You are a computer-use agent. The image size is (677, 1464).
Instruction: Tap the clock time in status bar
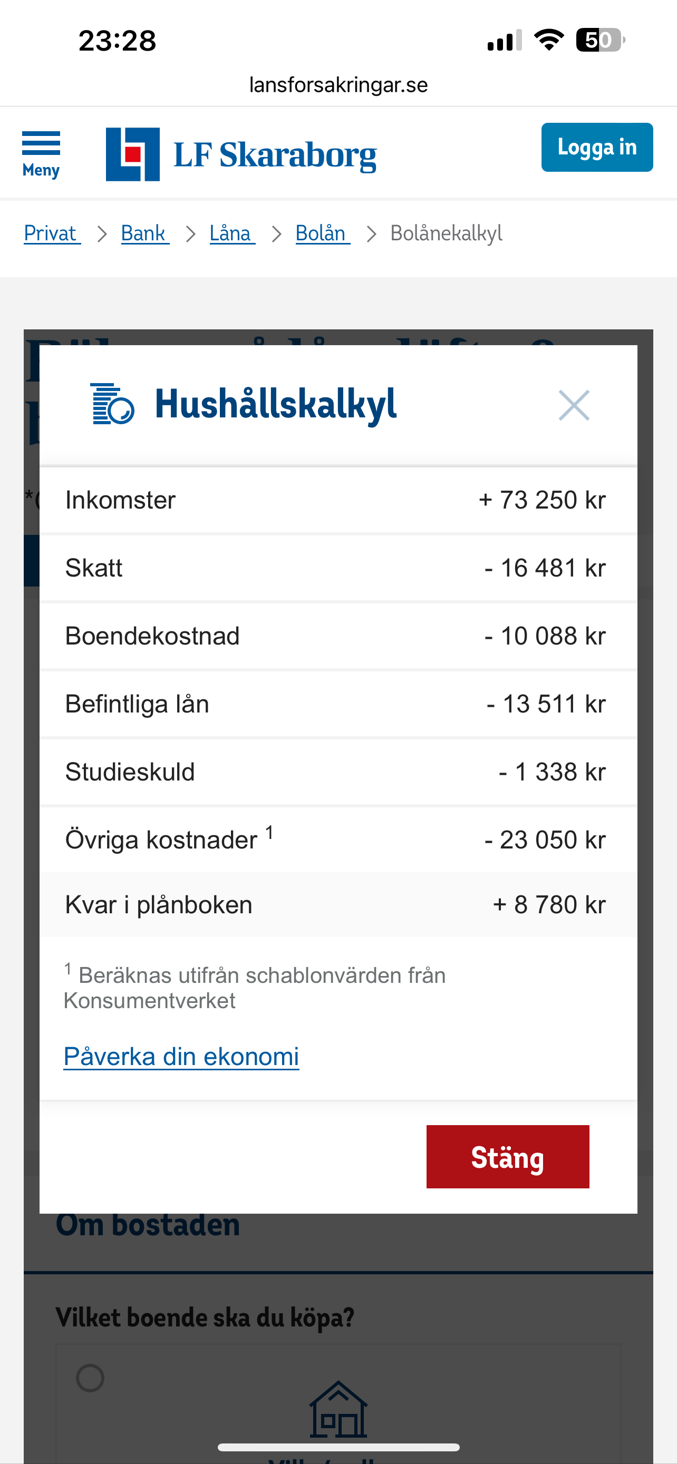117,41
